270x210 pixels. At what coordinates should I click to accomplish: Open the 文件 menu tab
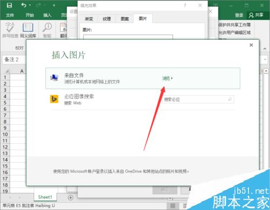10,15
